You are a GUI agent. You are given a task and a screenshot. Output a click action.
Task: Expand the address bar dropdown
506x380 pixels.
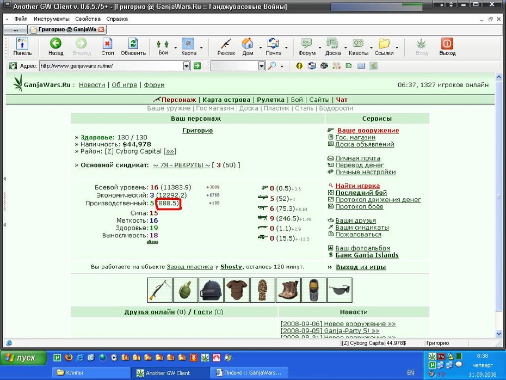click(187, 66)
